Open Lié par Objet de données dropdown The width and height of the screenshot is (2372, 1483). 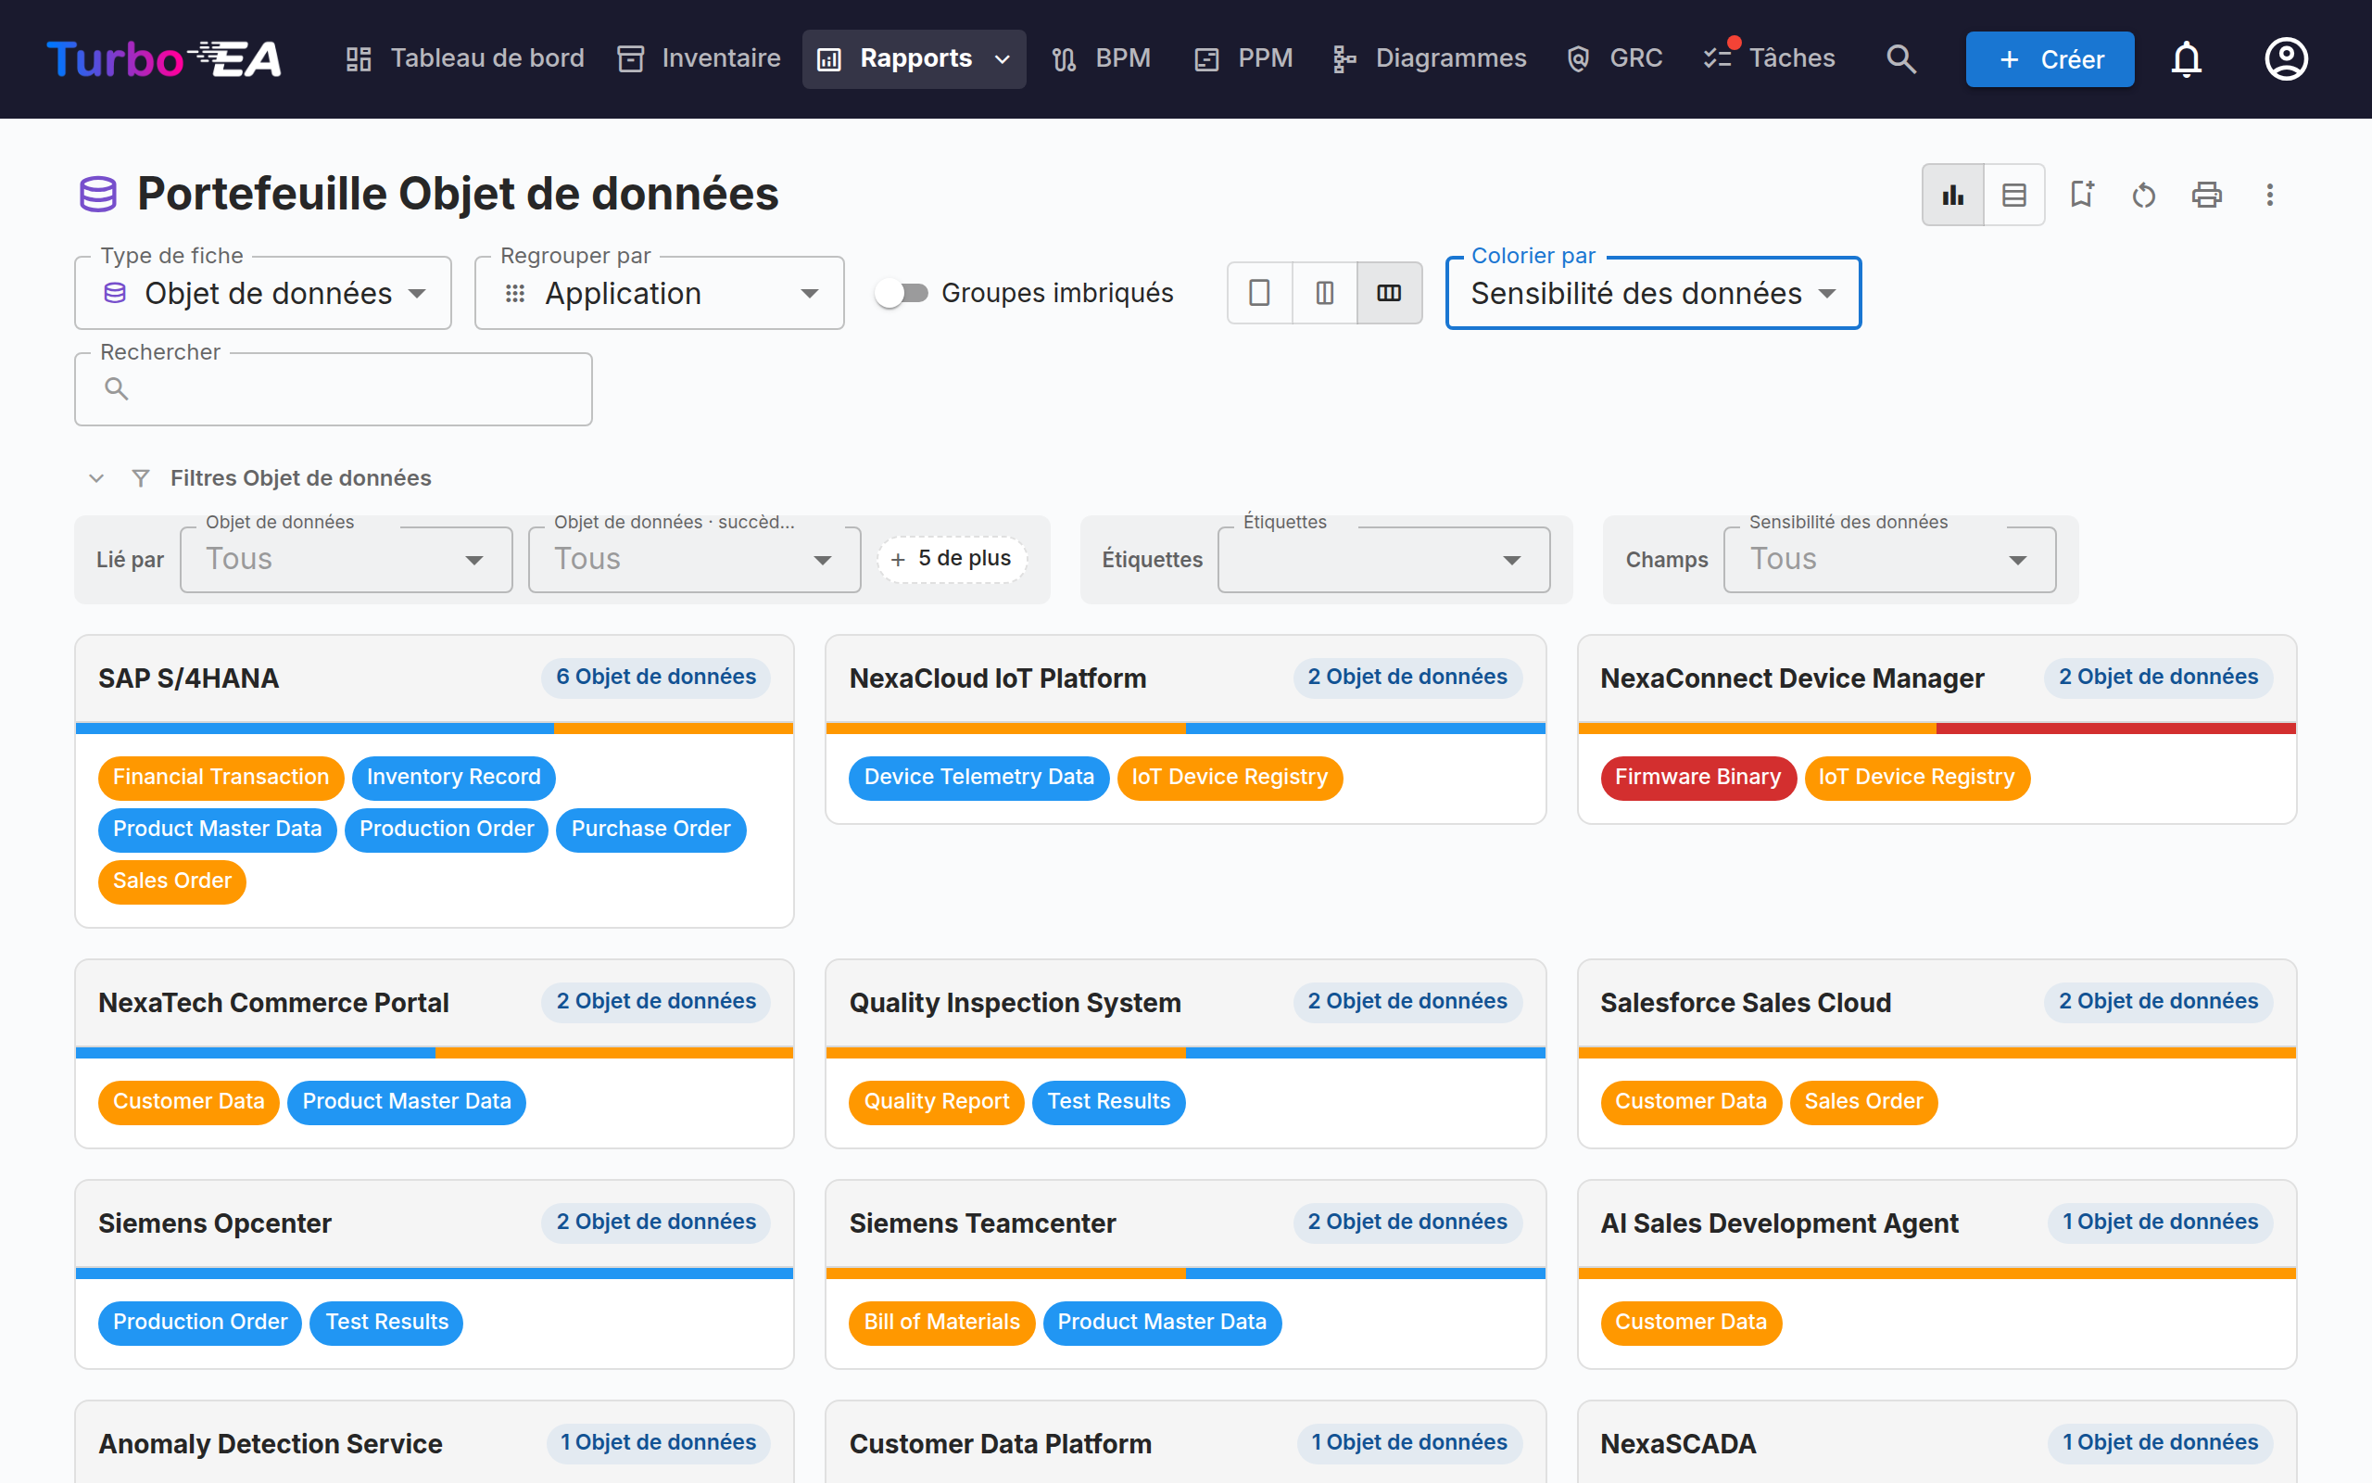pos(346,559)
